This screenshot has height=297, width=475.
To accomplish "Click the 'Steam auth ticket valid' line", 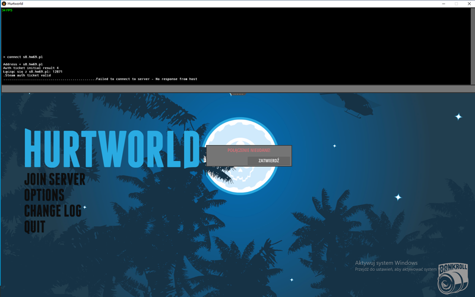I will tap(27, 75).
